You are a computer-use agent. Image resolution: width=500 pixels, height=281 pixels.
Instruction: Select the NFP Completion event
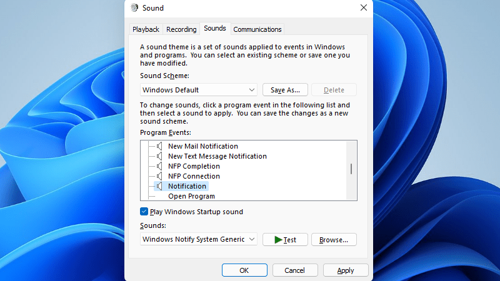click(x=194, y=166)
